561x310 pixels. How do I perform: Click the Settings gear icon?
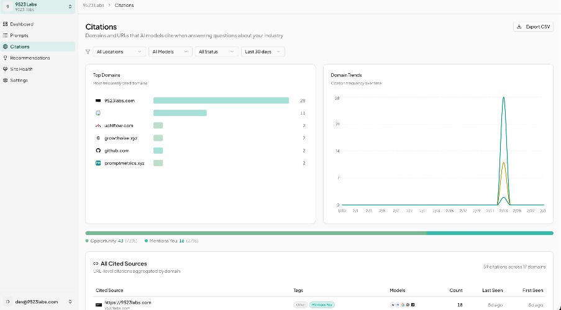(6, 80)
